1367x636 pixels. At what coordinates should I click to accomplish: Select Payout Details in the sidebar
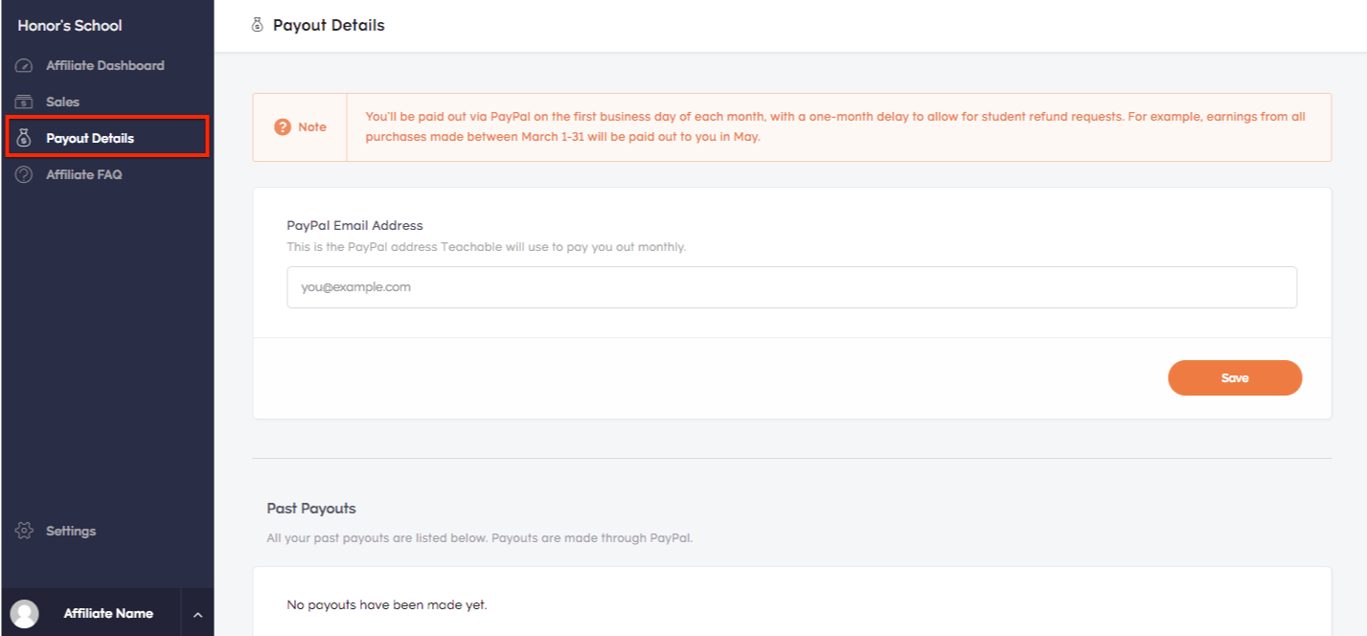(90, 138)
